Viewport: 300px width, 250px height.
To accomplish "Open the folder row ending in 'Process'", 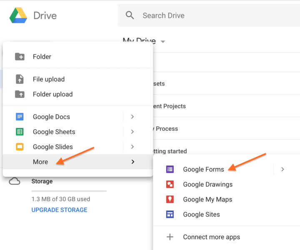I will [227, 128].
